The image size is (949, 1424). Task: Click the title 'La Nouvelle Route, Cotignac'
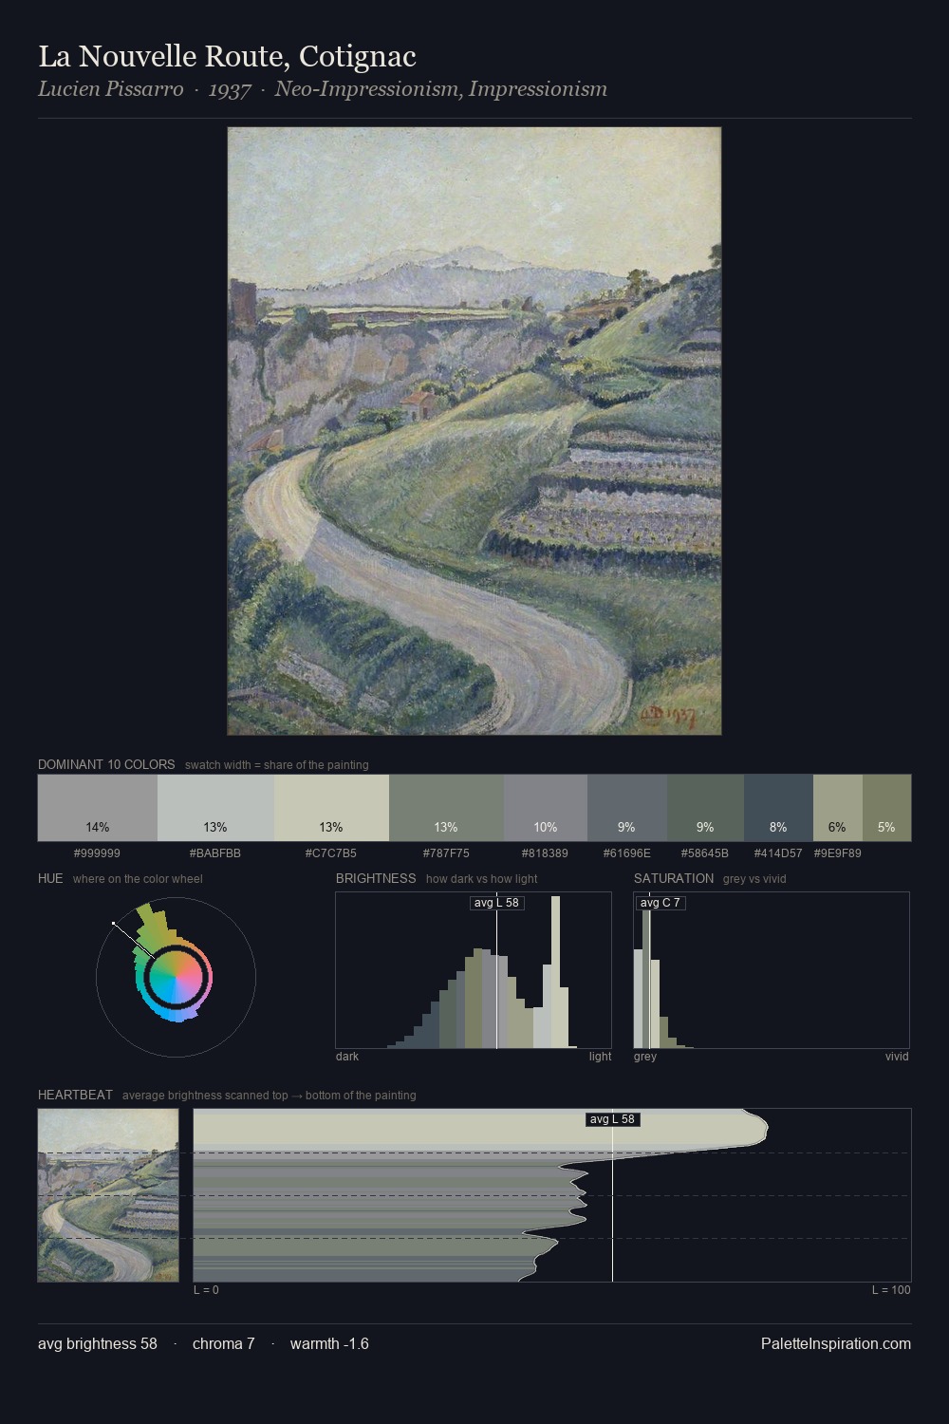click(227, 57)
